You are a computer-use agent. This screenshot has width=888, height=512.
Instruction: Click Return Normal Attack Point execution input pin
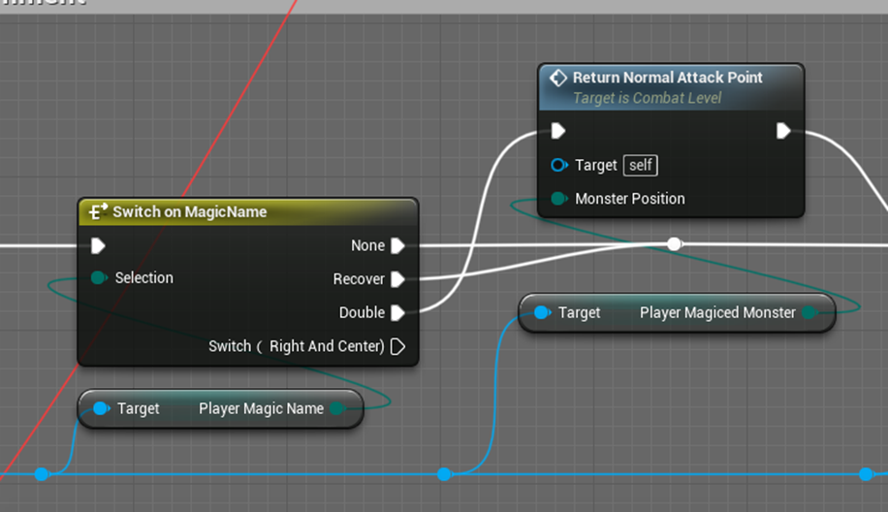click(557, 132)
